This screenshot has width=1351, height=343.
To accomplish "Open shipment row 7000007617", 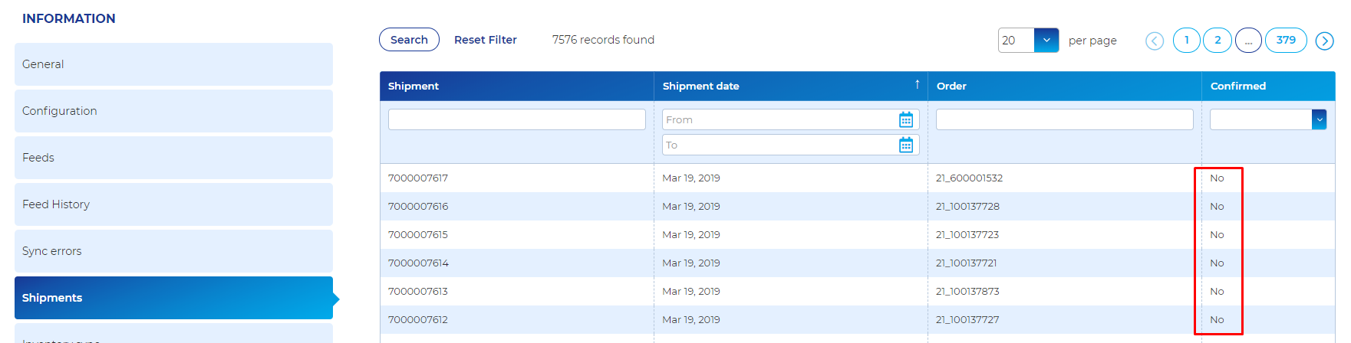I will tap(418, 178).
